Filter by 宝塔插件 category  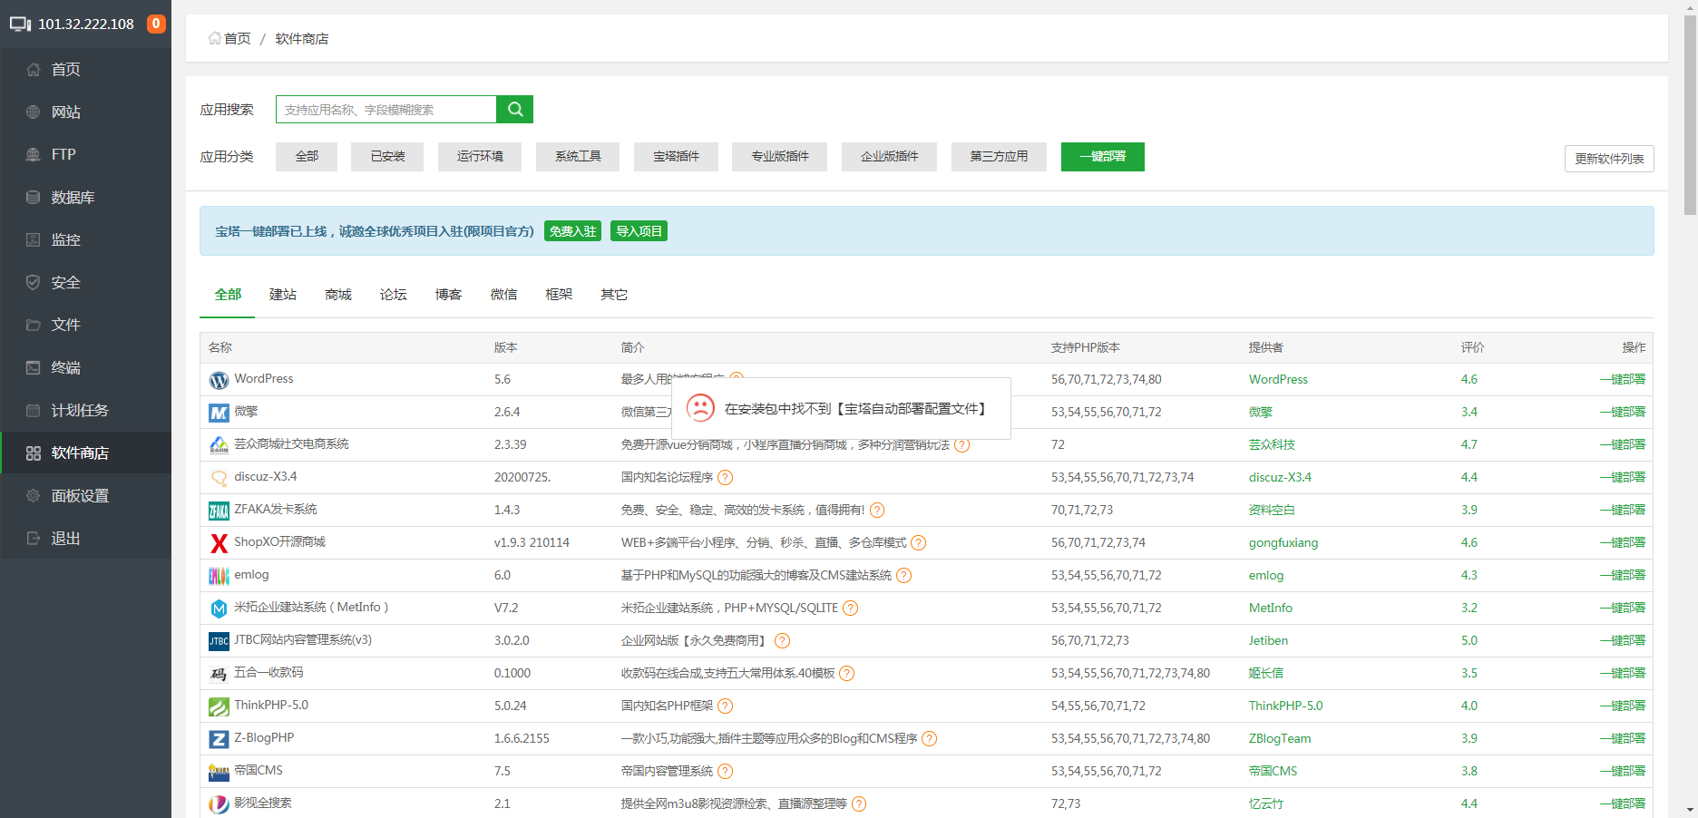[x=676, y=156]
